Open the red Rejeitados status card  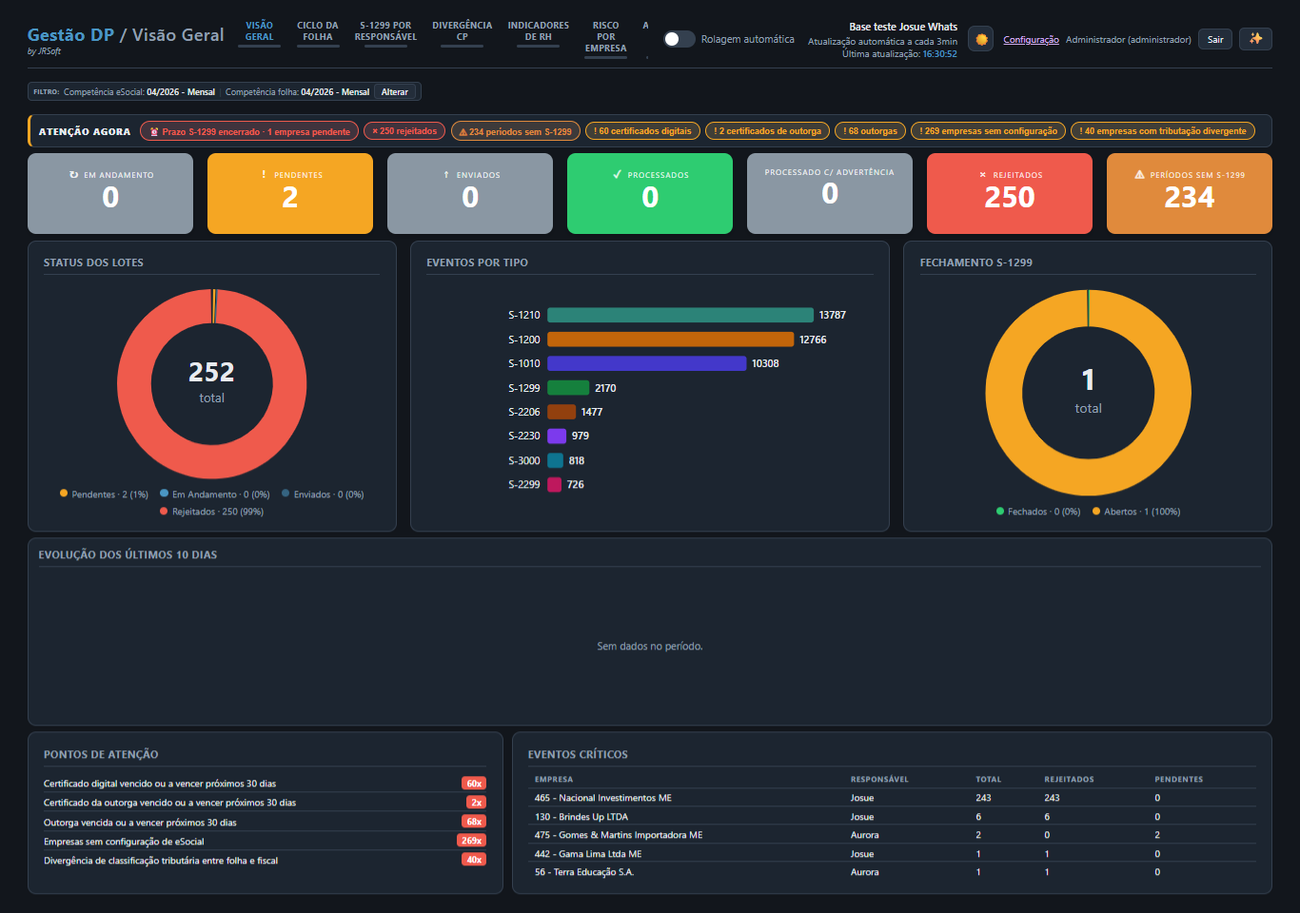coord(1010,193)
